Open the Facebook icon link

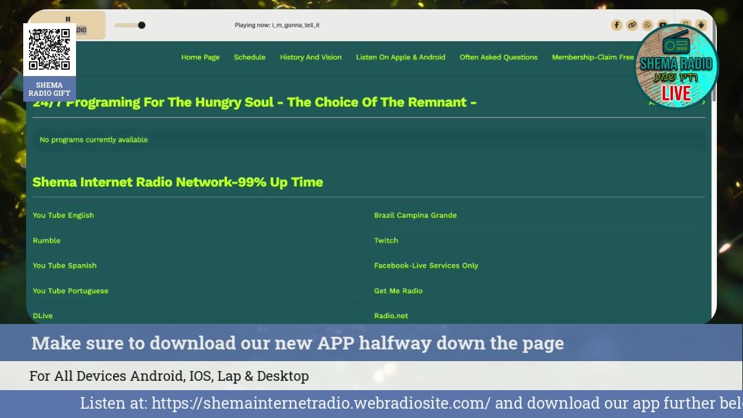coord(616,25)
